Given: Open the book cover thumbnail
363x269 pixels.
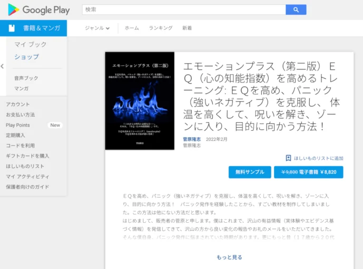Looking at the screenshot, I should (x=140, y=100).
